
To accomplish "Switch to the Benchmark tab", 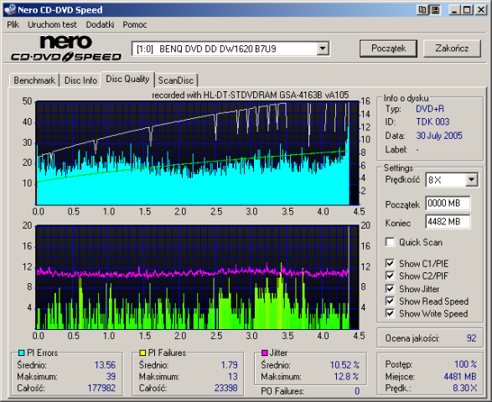I will point(34,80).
